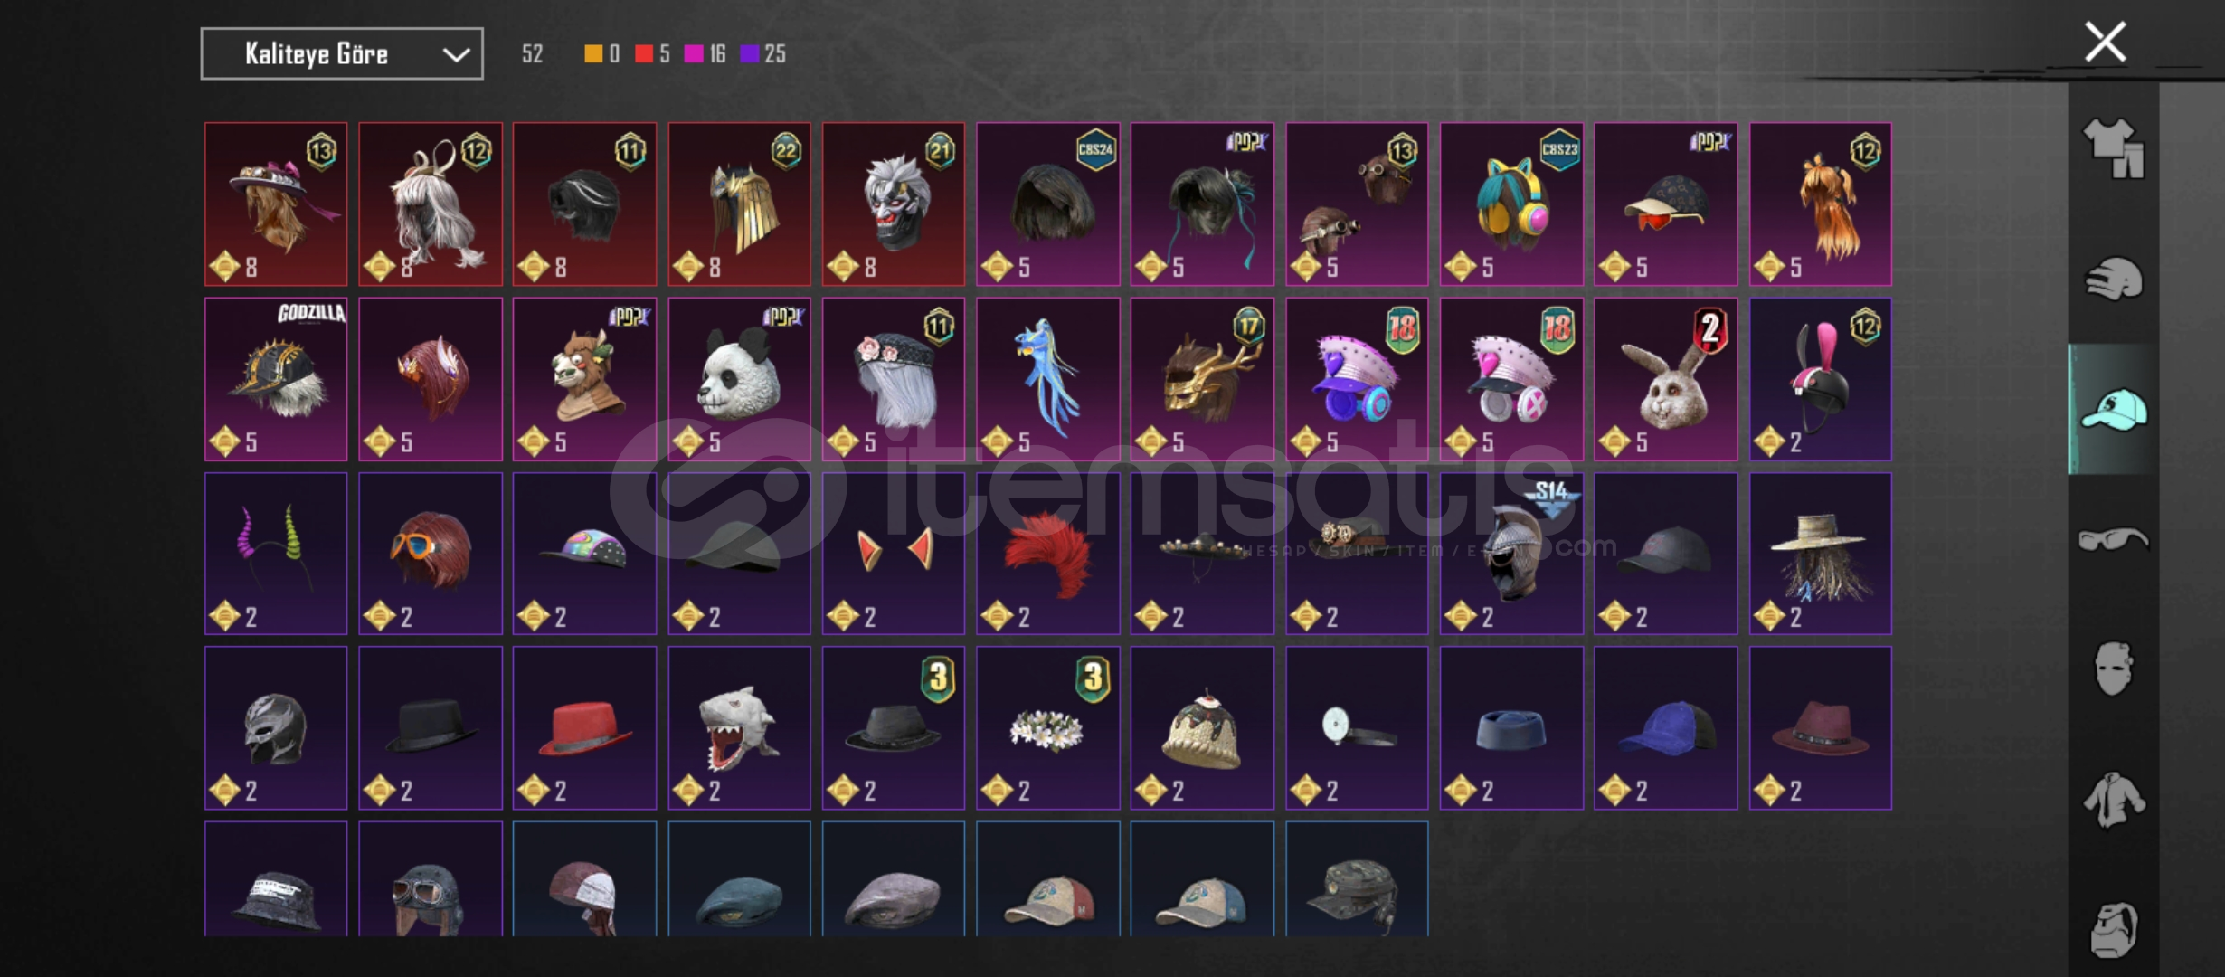Select the panda head item

739,379
